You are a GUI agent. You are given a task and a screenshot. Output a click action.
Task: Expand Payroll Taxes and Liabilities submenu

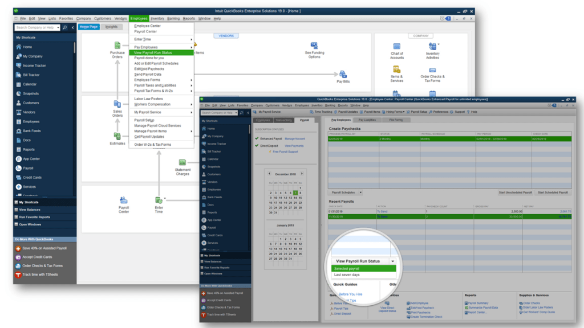[x=192, y=85]
